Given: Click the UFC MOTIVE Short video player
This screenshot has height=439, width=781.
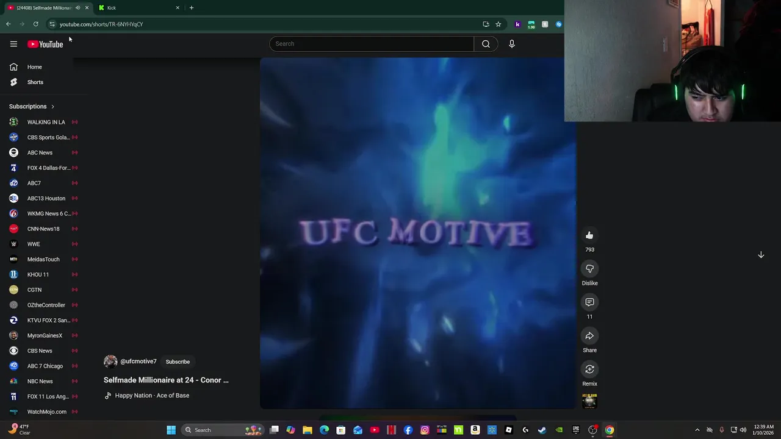Looking at the screenshot, I should click(418, 233).
